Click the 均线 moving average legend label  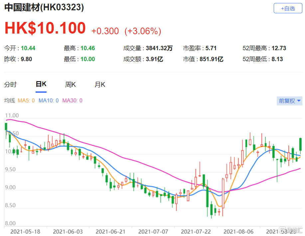(10, 100)
